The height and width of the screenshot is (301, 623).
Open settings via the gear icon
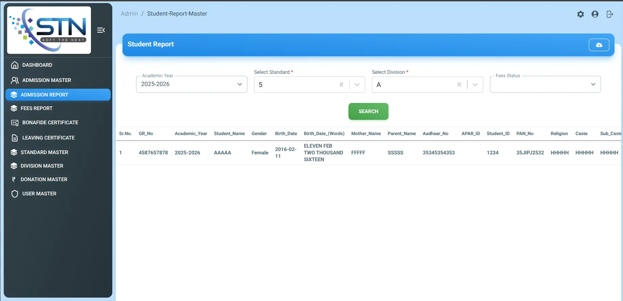pyautogui.click(x=580, y=14)
